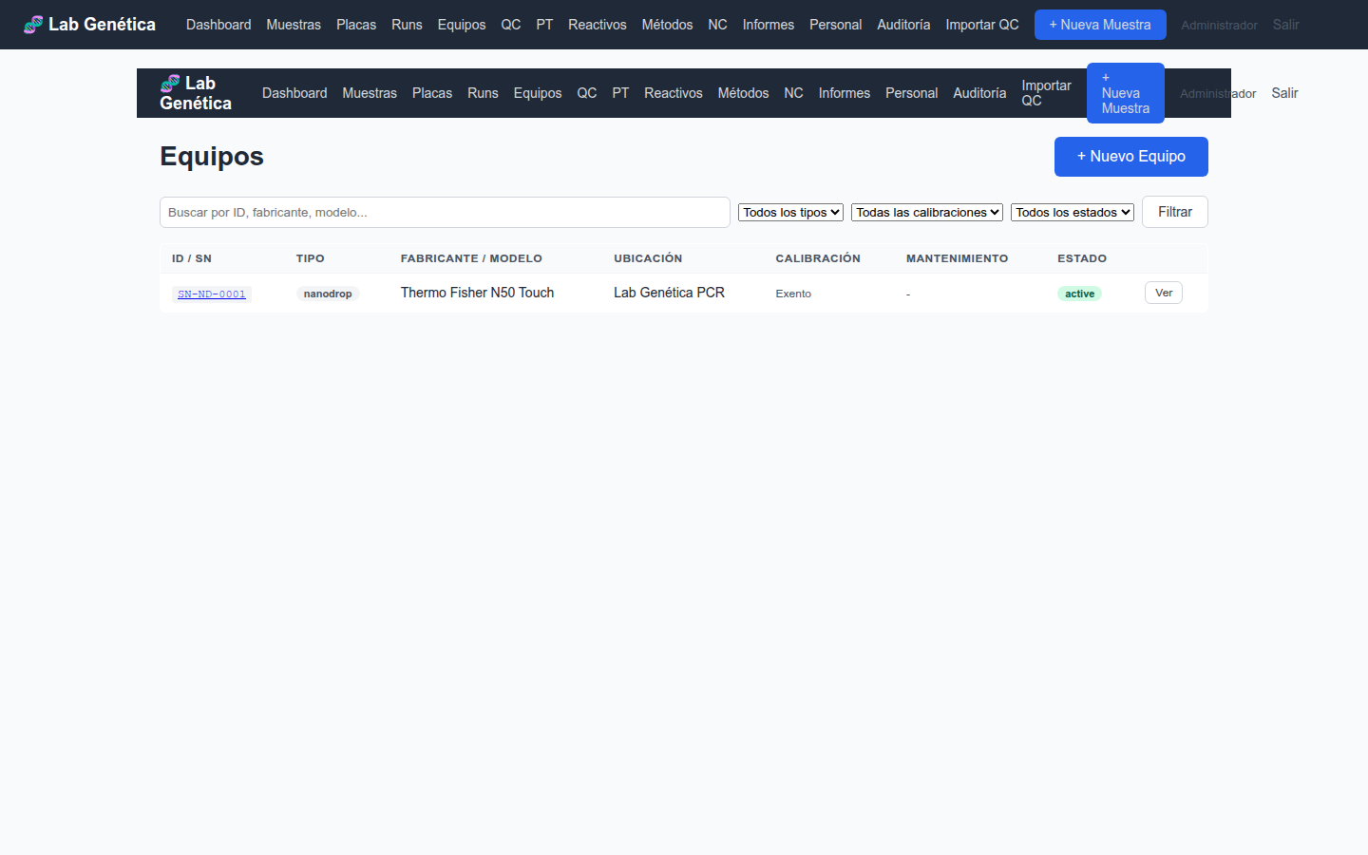Click the Ver button for SN-ND-0001
Image resolution: width=1368 pixels, height=855 pixels.
(x=1164, y=293)
